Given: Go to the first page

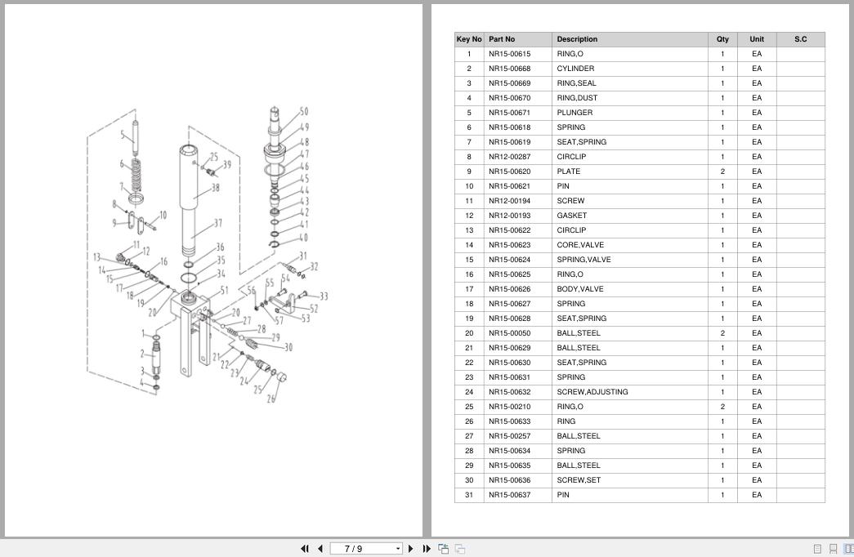Looking at the screenshot, I should pyautogui.click(x=305, y=549).
